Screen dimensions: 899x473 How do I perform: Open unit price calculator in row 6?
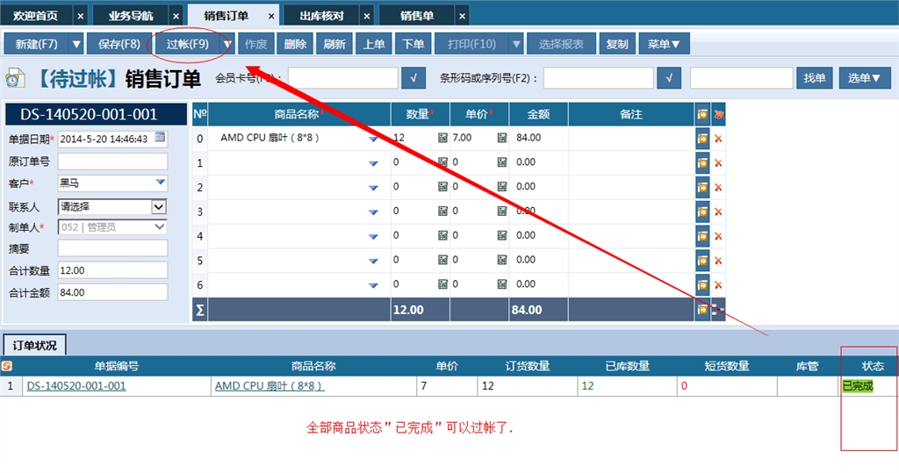(x=501, y=283)
